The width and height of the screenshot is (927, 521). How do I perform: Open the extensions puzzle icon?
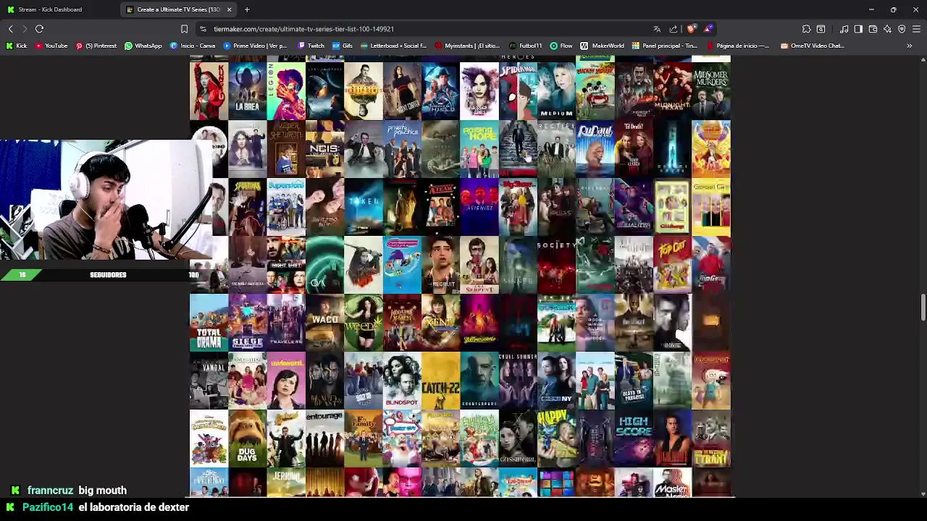pos(806,29)
